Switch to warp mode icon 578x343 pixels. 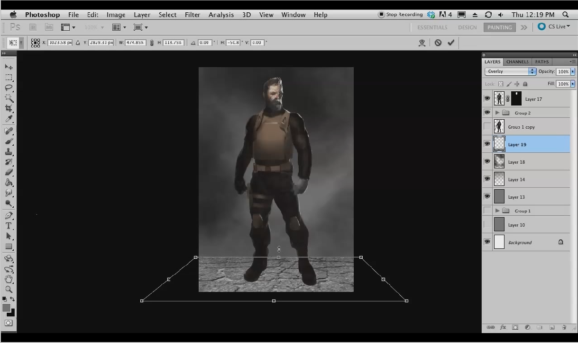click(x=422, y=43)
